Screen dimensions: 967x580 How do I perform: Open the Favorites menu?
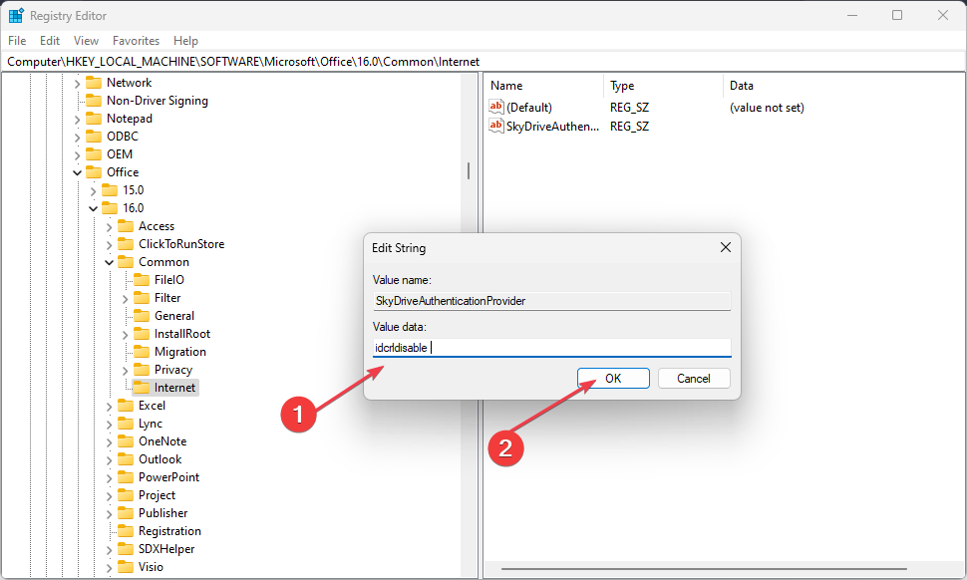pos(137,41)
